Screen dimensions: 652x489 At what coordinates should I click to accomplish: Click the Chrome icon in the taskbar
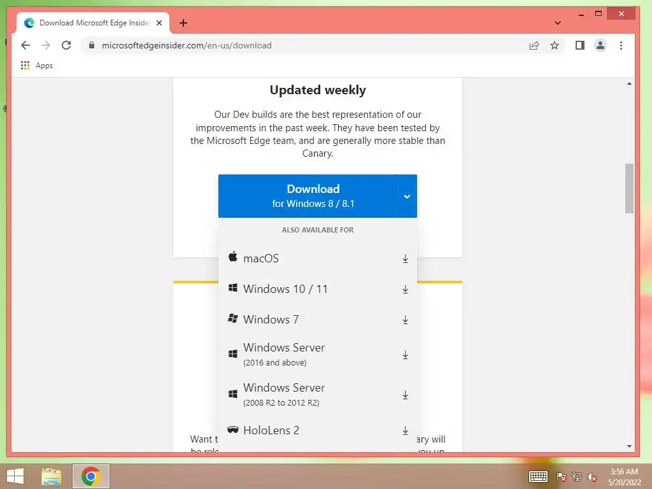90,476
